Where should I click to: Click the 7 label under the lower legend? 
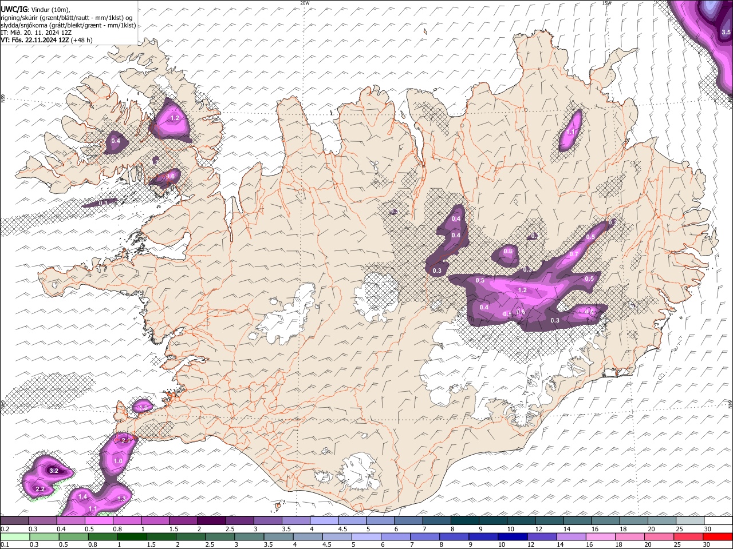[411, 544]
